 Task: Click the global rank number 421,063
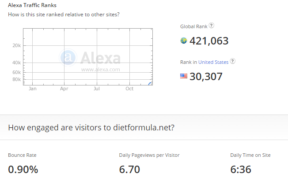[209, 41]
